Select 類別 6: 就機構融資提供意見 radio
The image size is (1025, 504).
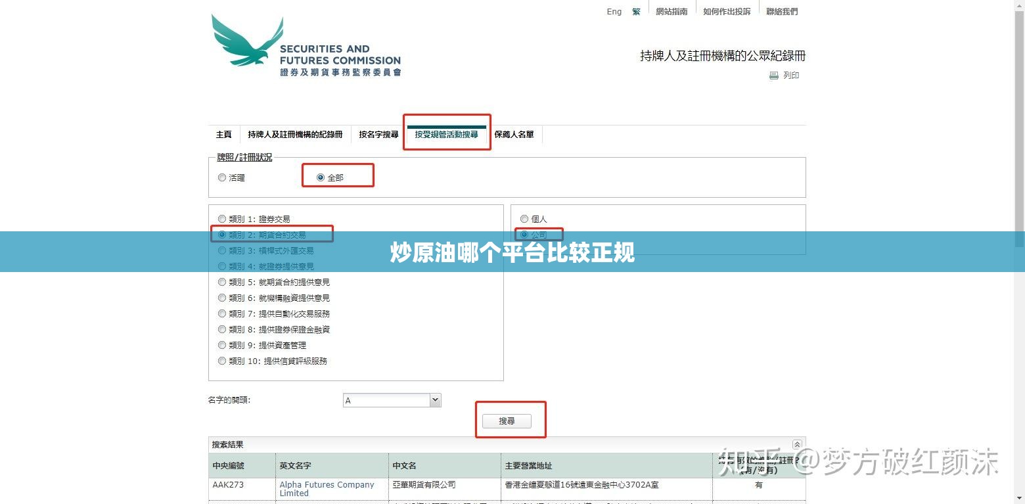(x=222, y=298)
